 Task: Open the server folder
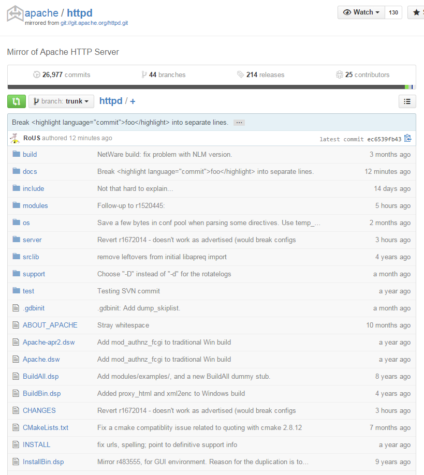click(x=32, y=240)
